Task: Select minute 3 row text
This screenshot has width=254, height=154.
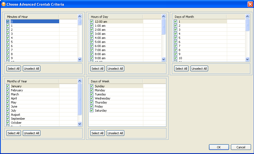Action: pos(12,34)
